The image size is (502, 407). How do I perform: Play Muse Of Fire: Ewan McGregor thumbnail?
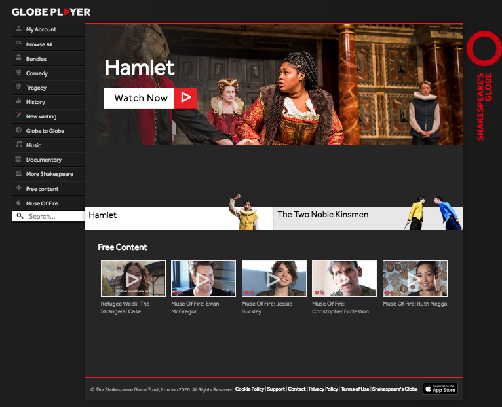coord(203,279)
